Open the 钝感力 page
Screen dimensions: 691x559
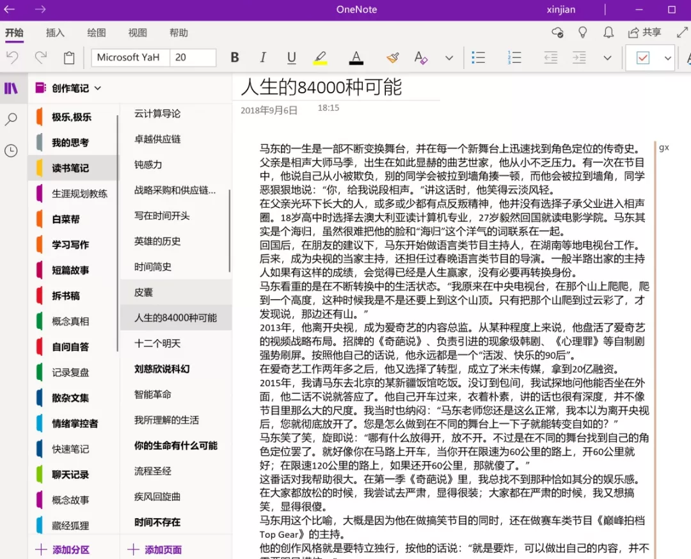pyautogui.click(x=175, y=165)
